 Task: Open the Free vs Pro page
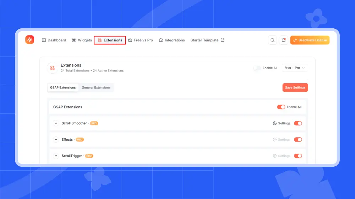[x=140, y=40]
